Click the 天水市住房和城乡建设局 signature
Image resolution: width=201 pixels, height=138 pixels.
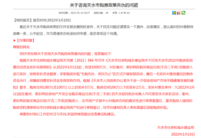pos(176,128)
